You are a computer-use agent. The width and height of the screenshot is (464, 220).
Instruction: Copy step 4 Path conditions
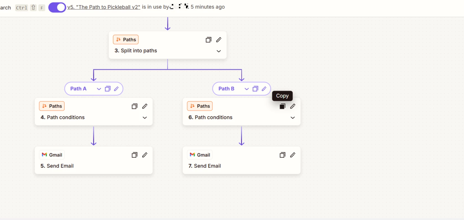[x=135, y=106]
